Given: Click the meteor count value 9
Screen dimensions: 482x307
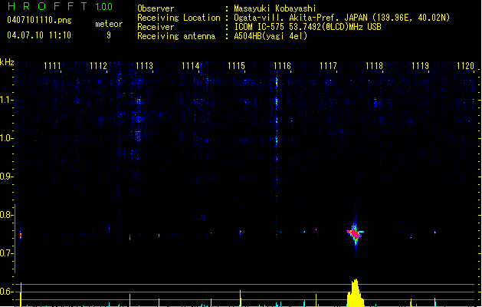Looking at the screenshot, I should pyautogui.click(x=109, y=35).
